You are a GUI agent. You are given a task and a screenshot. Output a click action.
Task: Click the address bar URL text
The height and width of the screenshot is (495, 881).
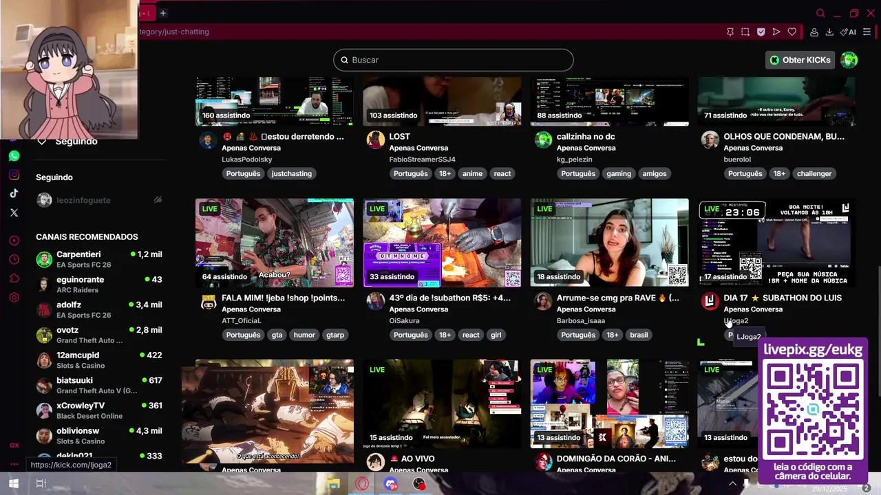coord(174,32)
